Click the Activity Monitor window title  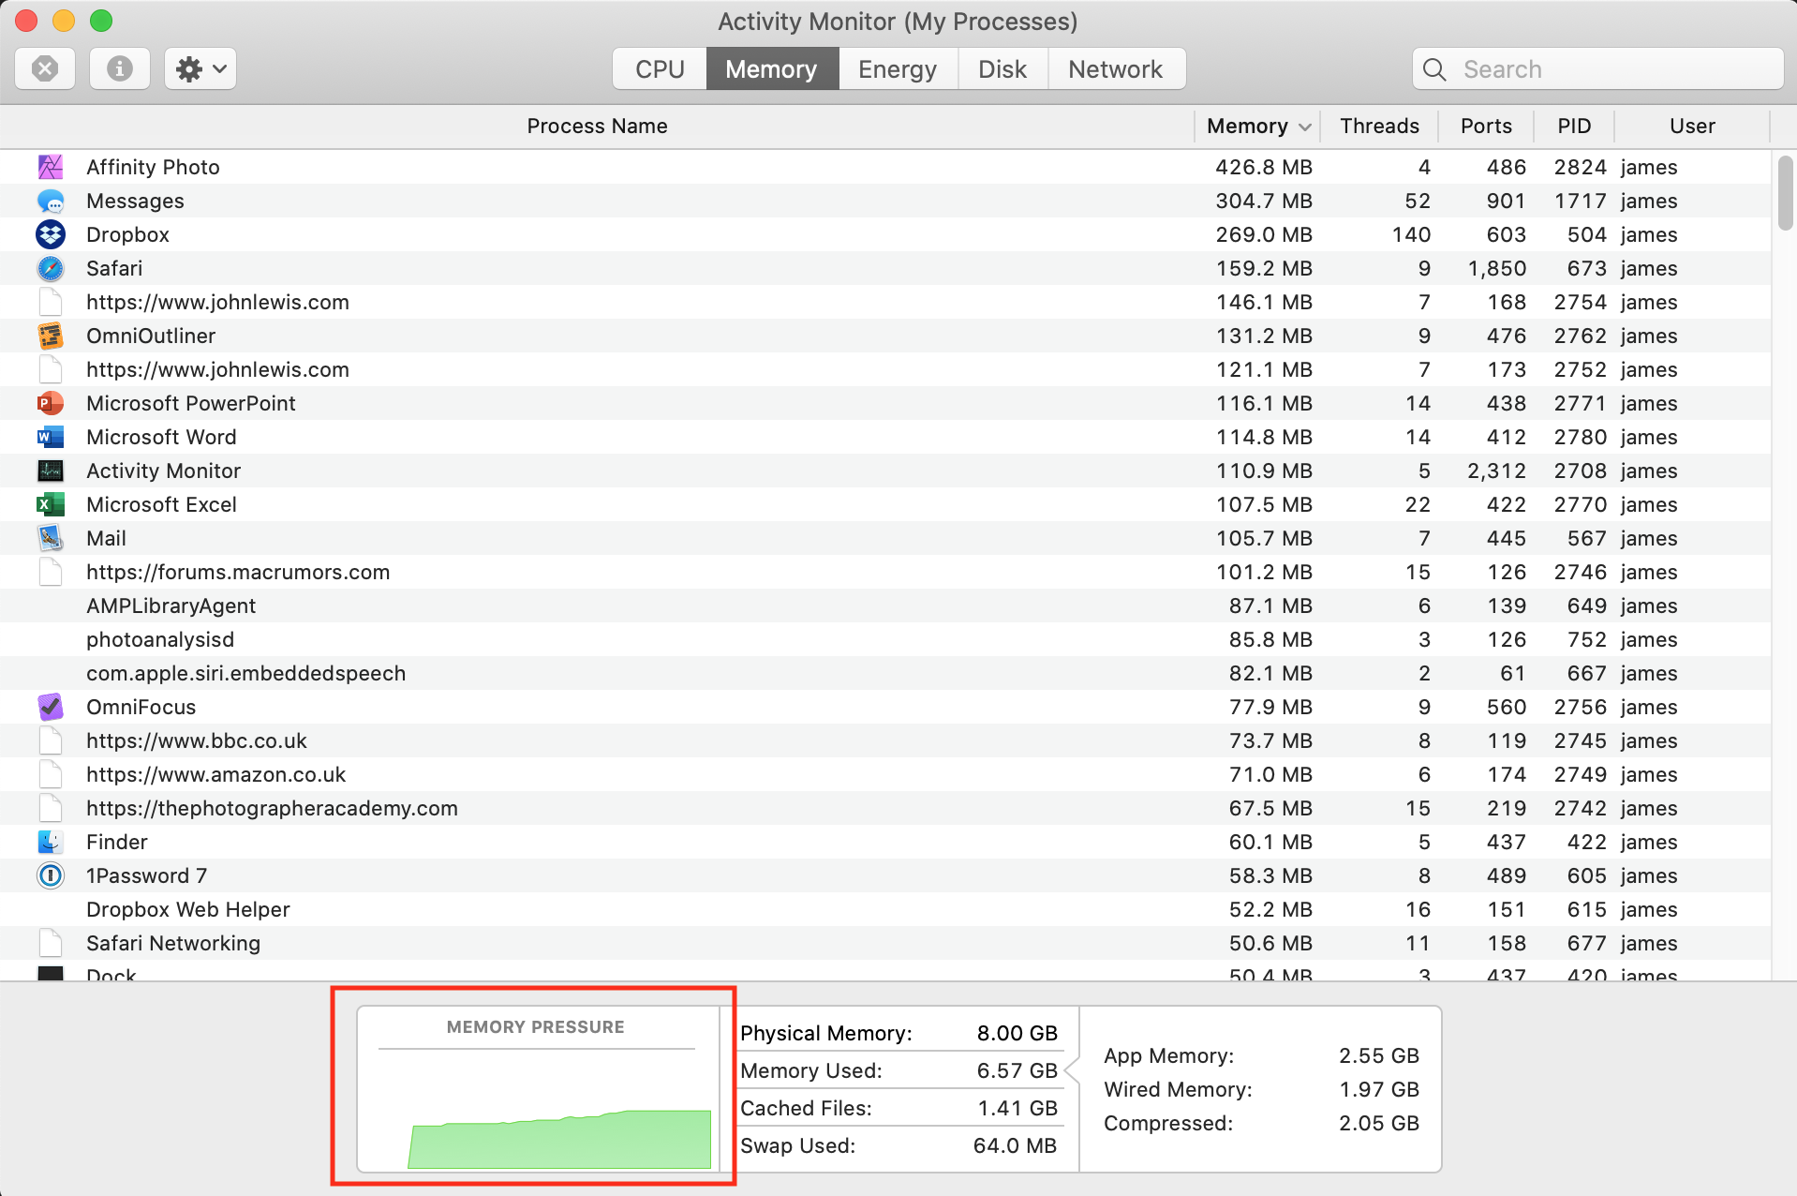tap(898, 21)
